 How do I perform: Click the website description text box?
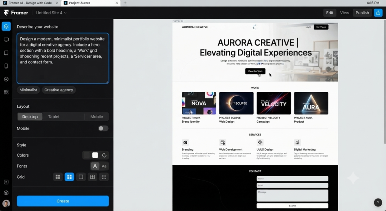(x=63, y=59)
